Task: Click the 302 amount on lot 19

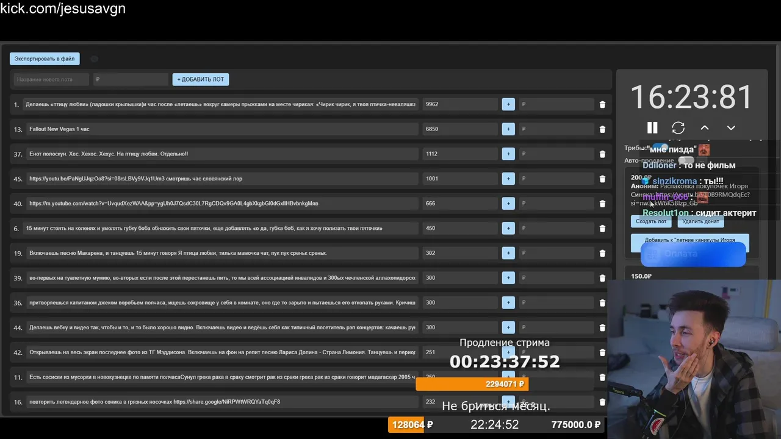Action: [x=460, y=253]
